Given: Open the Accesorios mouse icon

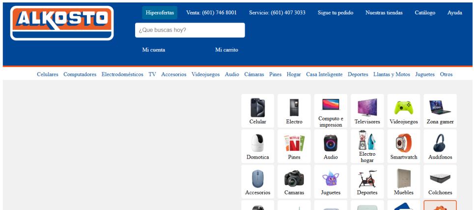Looking at the screenshot, I should coord(257,178).
